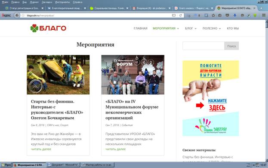The width and height of the screenshot is (268, 168).
Task: Open the Справка menu
Action: point(77,2)
